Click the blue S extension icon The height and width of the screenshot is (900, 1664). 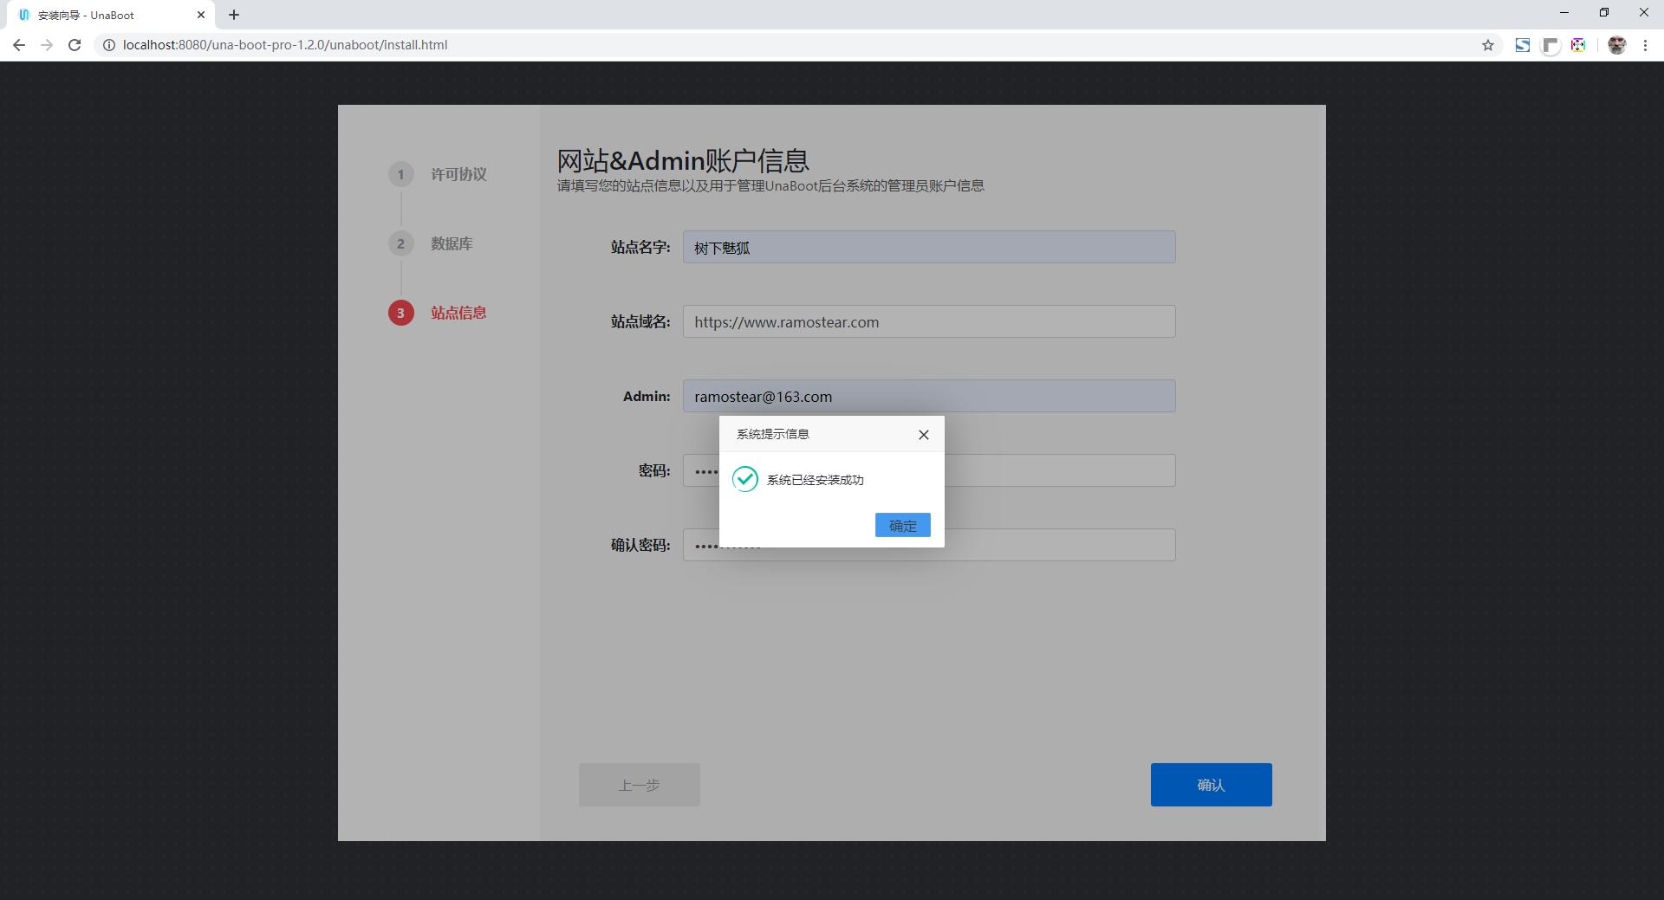1523,44
